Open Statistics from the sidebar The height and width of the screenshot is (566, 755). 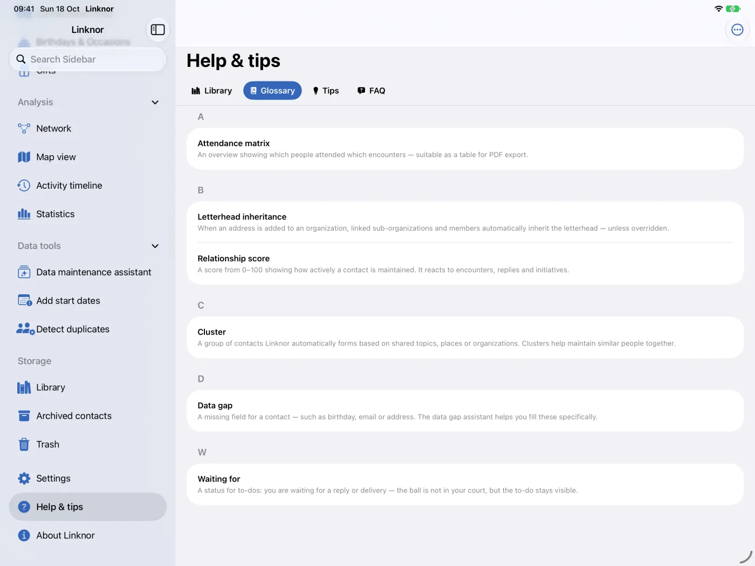click(88, 214)
